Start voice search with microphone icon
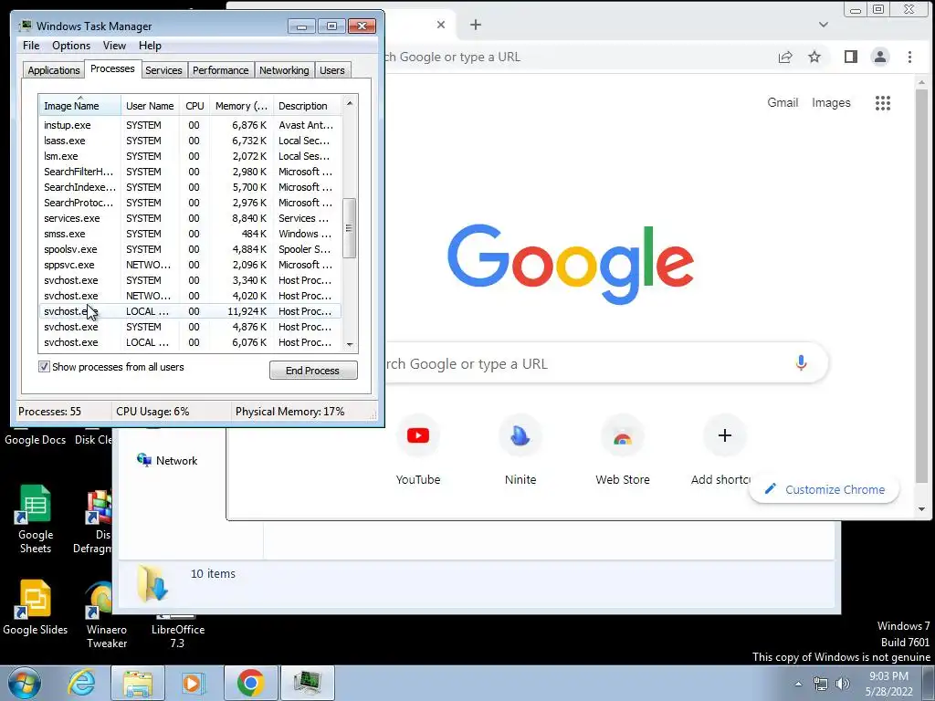 (801, 362)
